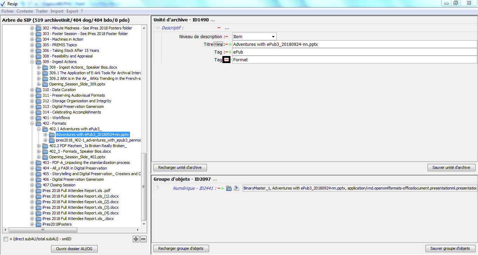
Task: Add a tag after the ePub tag
Action: click(x=230, y=52)
